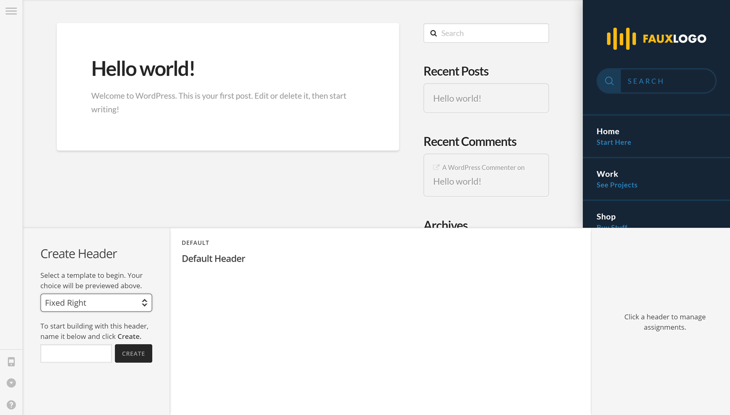Open the Shop navigation item

pos(606,217)
